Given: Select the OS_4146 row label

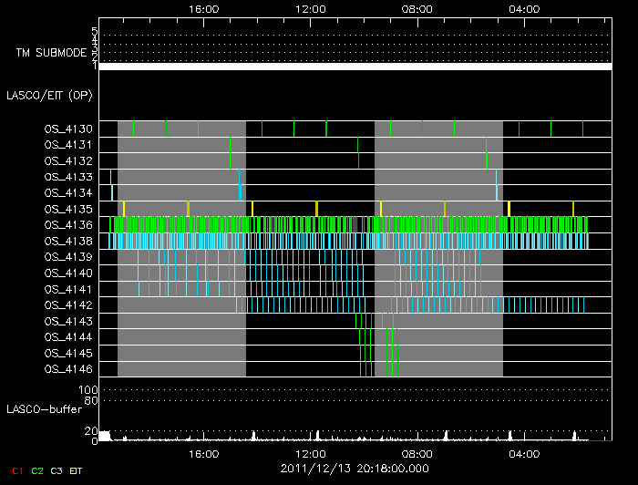Looking at the screenshot, I should (x=67, y=368).
